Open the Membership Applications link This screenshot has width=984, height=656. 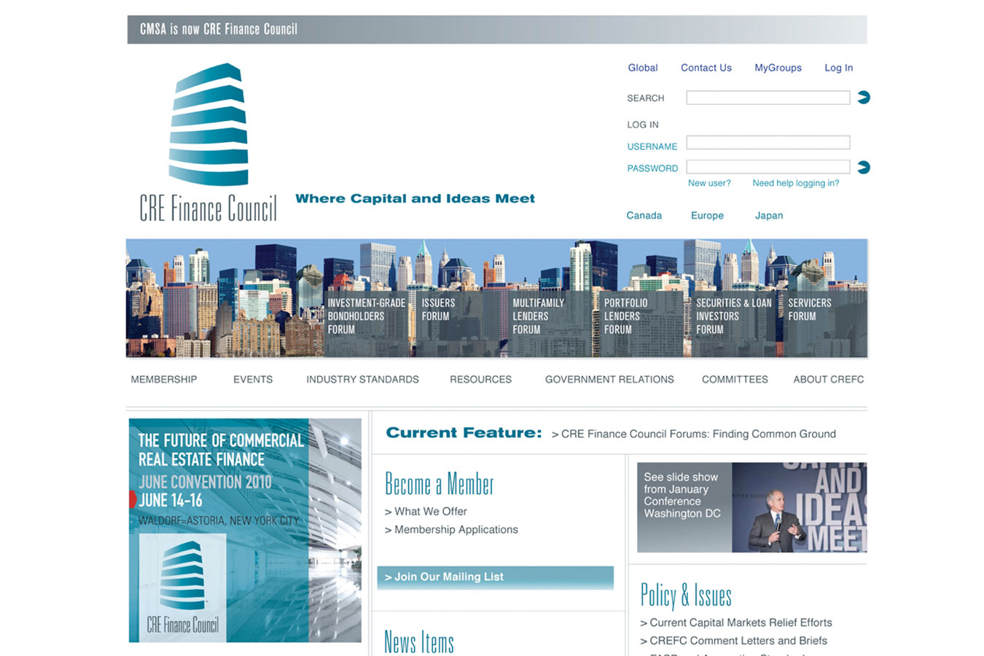456,530
